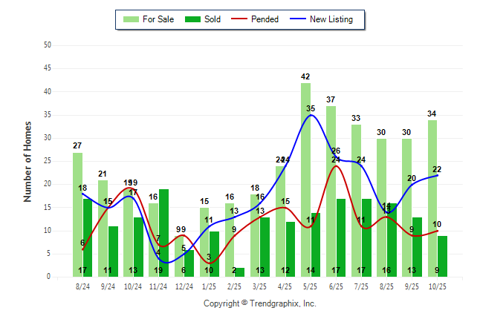The width and height of the screenshot is (480, 322).
Task: Toggle the New Listing series legend label
Action: click(331, 19)
